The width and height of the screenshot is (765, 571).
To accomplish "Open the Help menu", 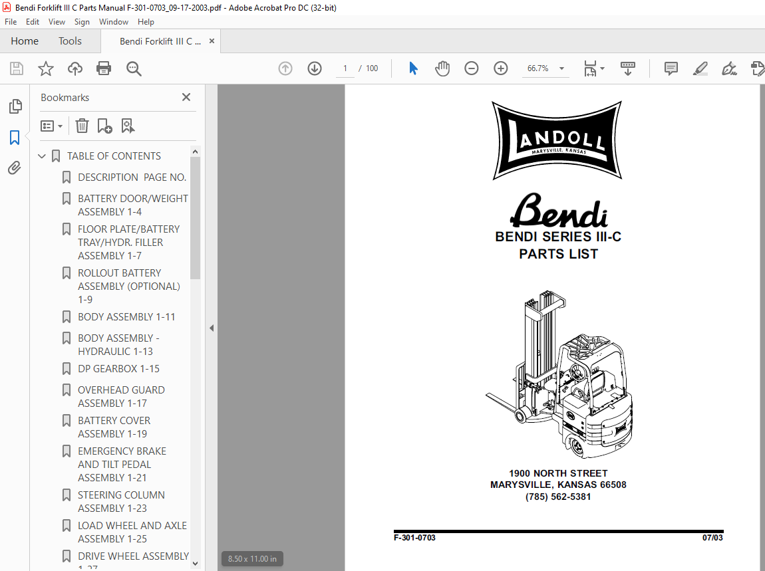I will pos(146,21).
